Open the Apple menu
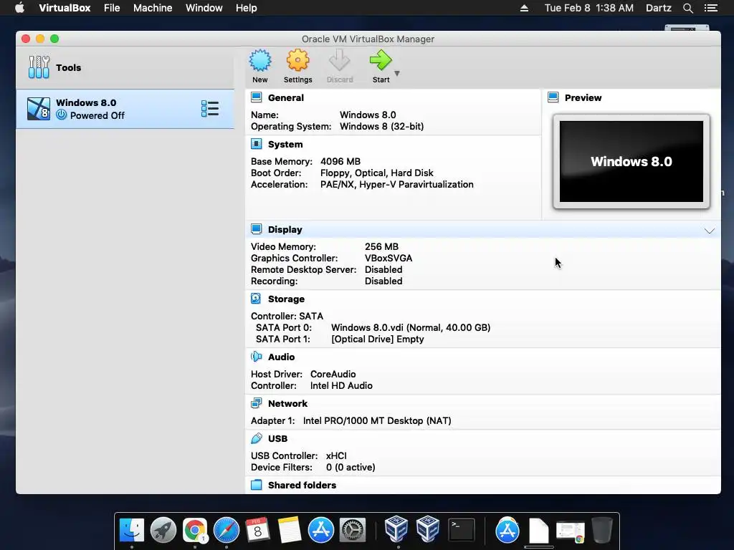This screenshot has width=734, height=550. tap(19, 7)
